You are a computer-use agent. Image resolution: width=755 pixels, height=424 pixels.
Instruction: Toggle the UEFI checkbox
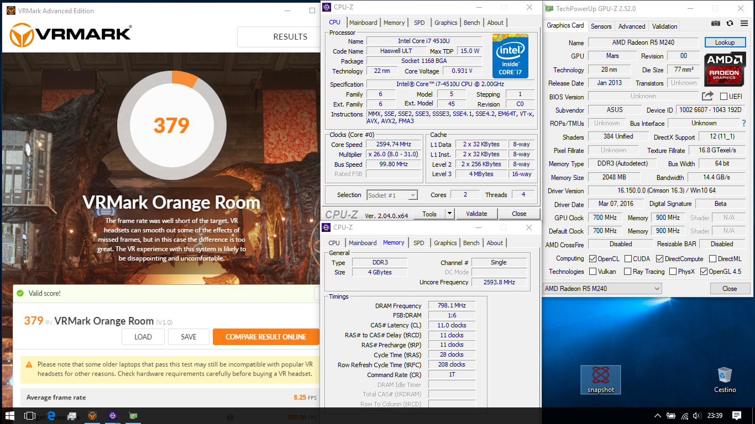tap(723, 96)
